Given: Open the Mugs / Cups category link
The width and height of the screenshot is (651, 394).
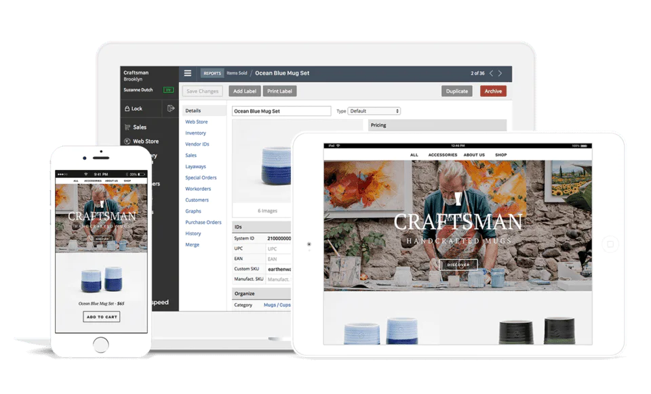Looking at the screenshot, I should pyautogui.click(x=277, y=305).
